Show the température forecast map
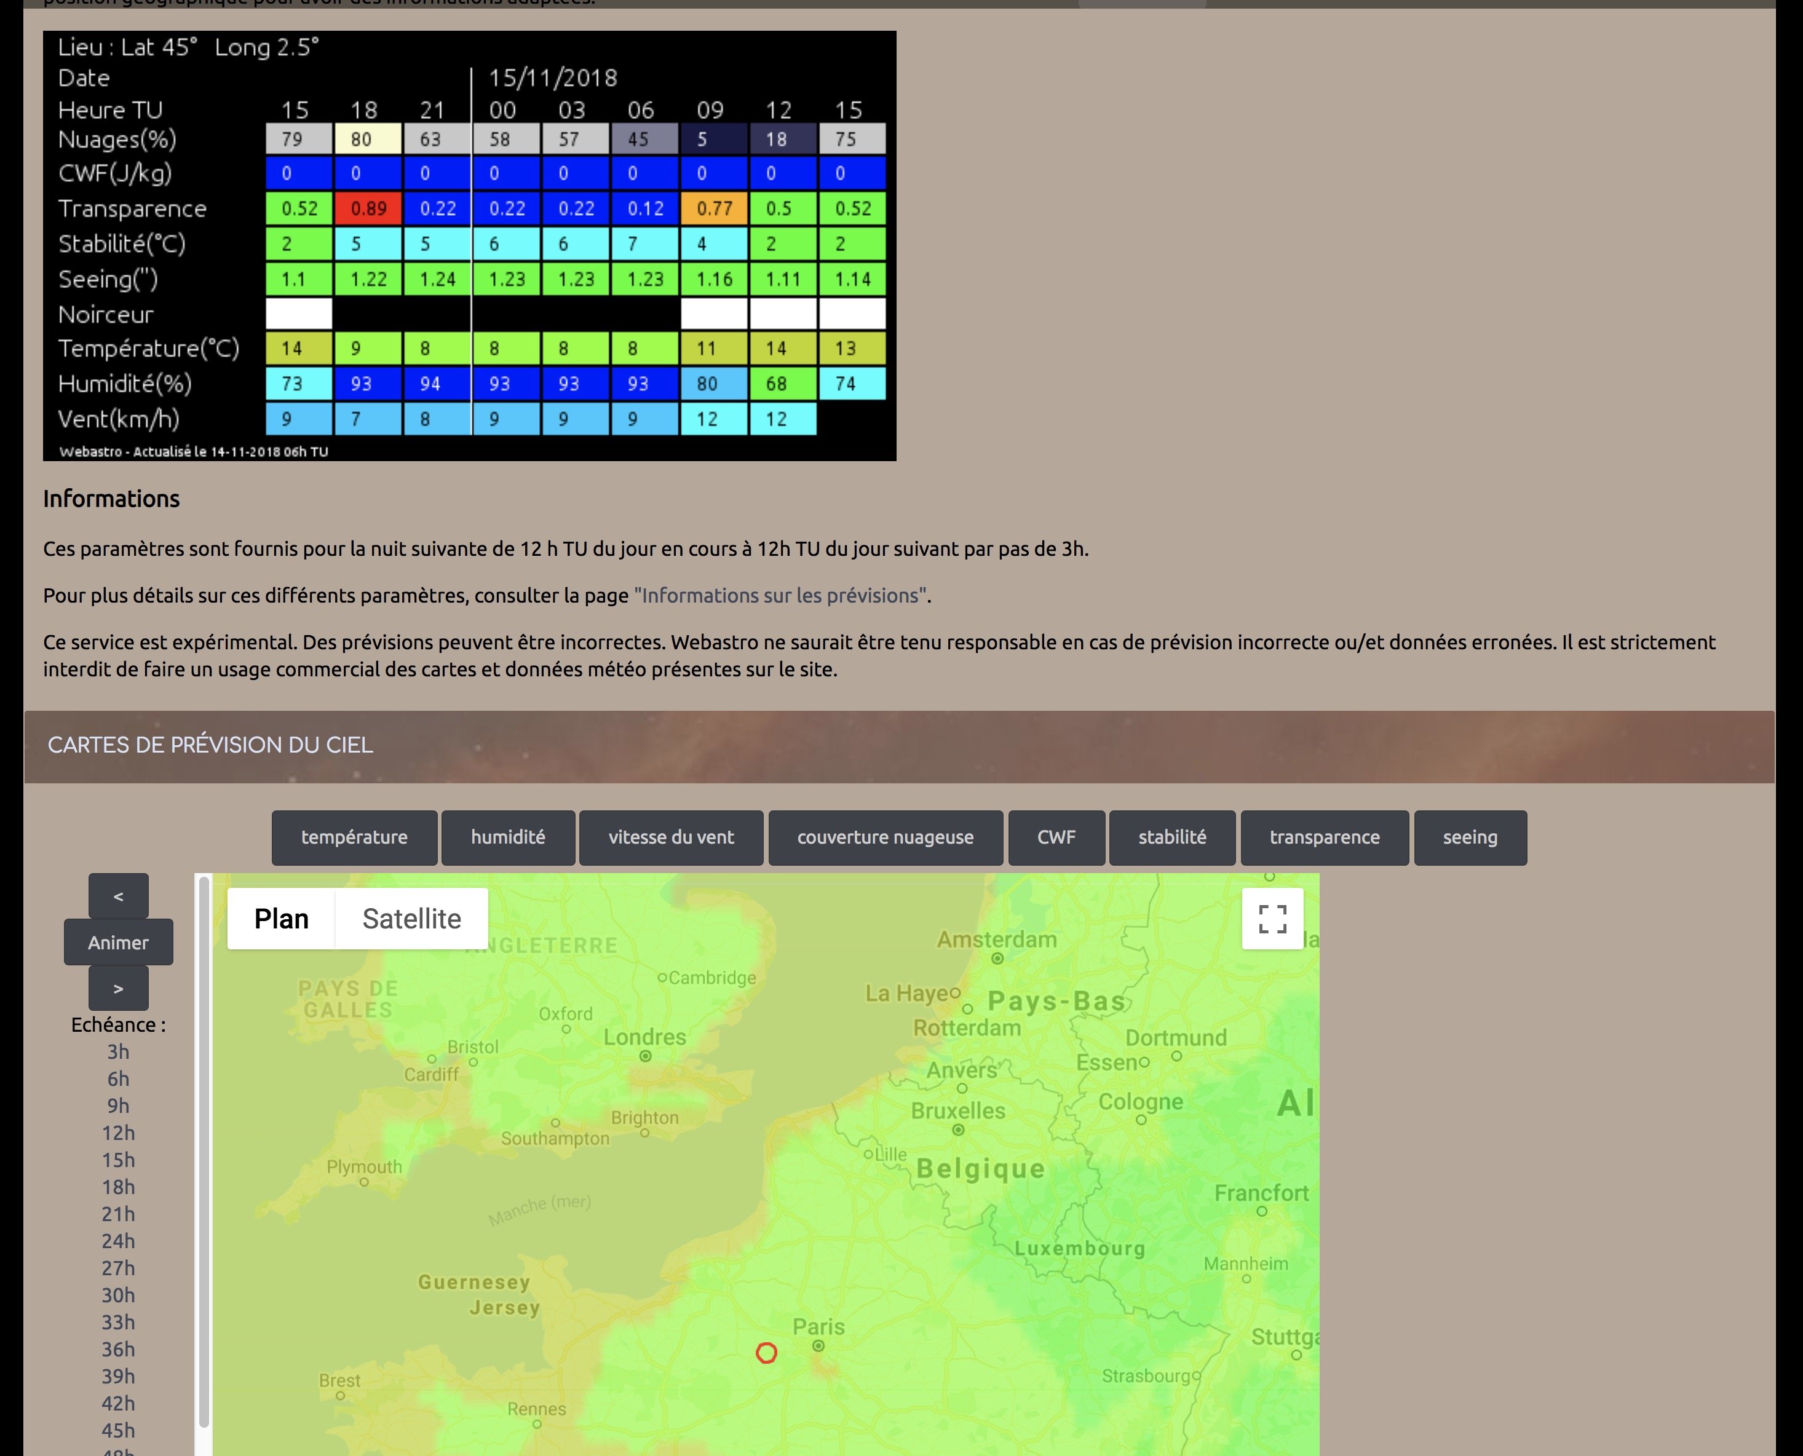 [x=354, y=837]
